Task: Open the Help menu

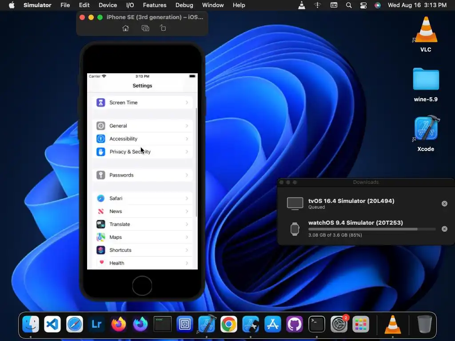Action: (x=239, y=5)
